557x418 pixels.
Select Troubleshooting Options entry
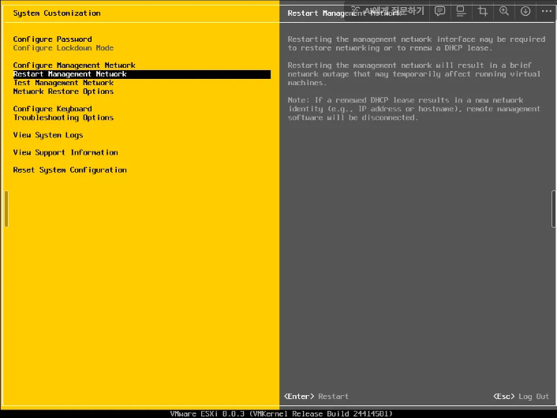(63, 118)
